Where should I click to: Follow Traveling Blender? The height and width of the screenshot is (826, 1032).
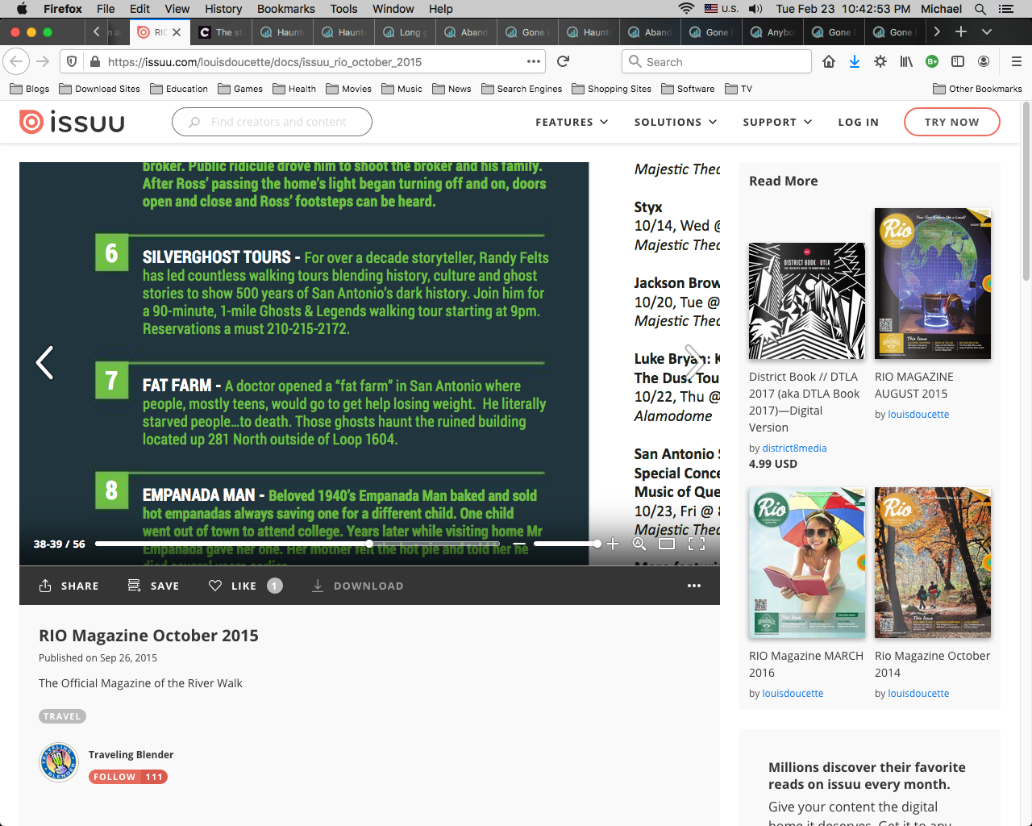[128, 777]
